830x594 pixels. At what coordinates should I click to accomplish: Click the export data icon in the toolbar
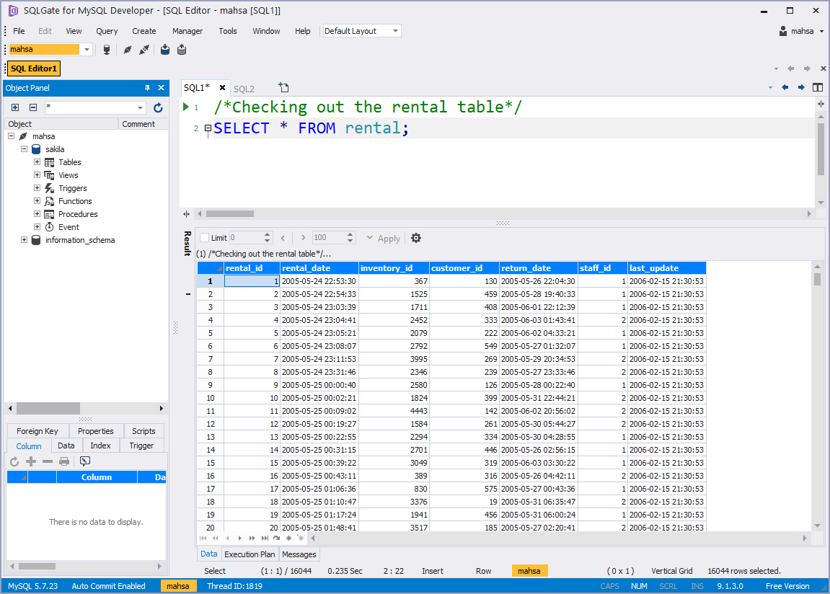coord(181,49)
